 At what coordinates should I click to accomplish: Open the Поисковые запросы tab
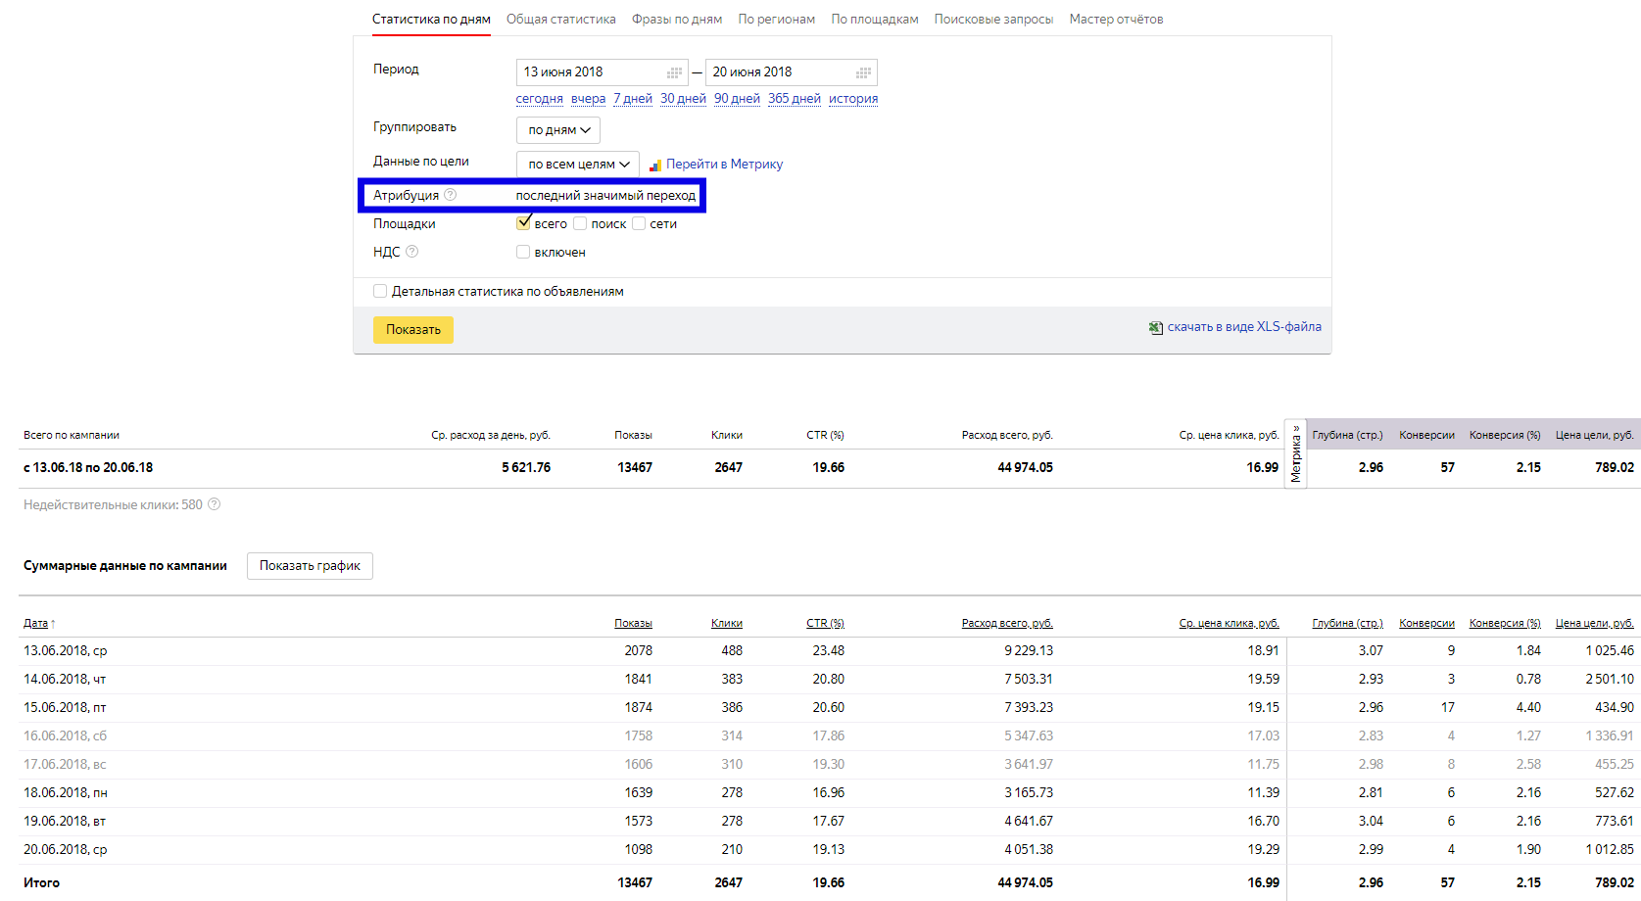click(993, 19)
